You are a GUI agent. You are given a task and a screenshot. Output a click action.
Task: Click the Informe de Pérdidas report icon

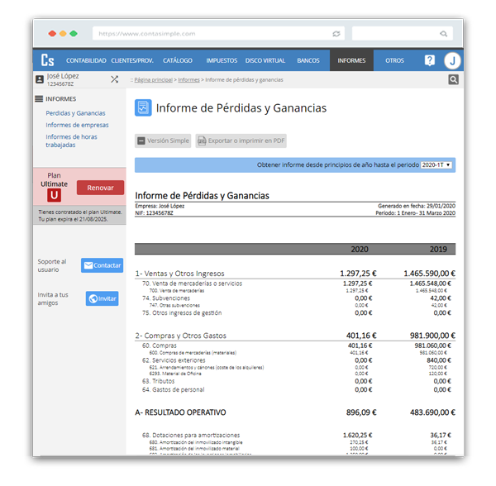pos(143,108)
